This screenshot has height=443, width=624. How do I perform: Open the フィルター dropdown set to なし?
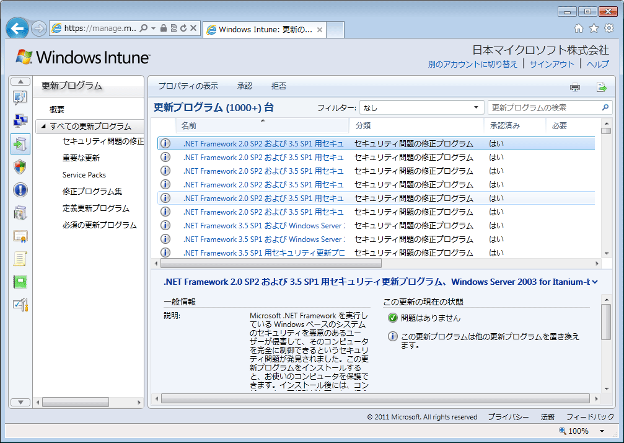[422, 107]
